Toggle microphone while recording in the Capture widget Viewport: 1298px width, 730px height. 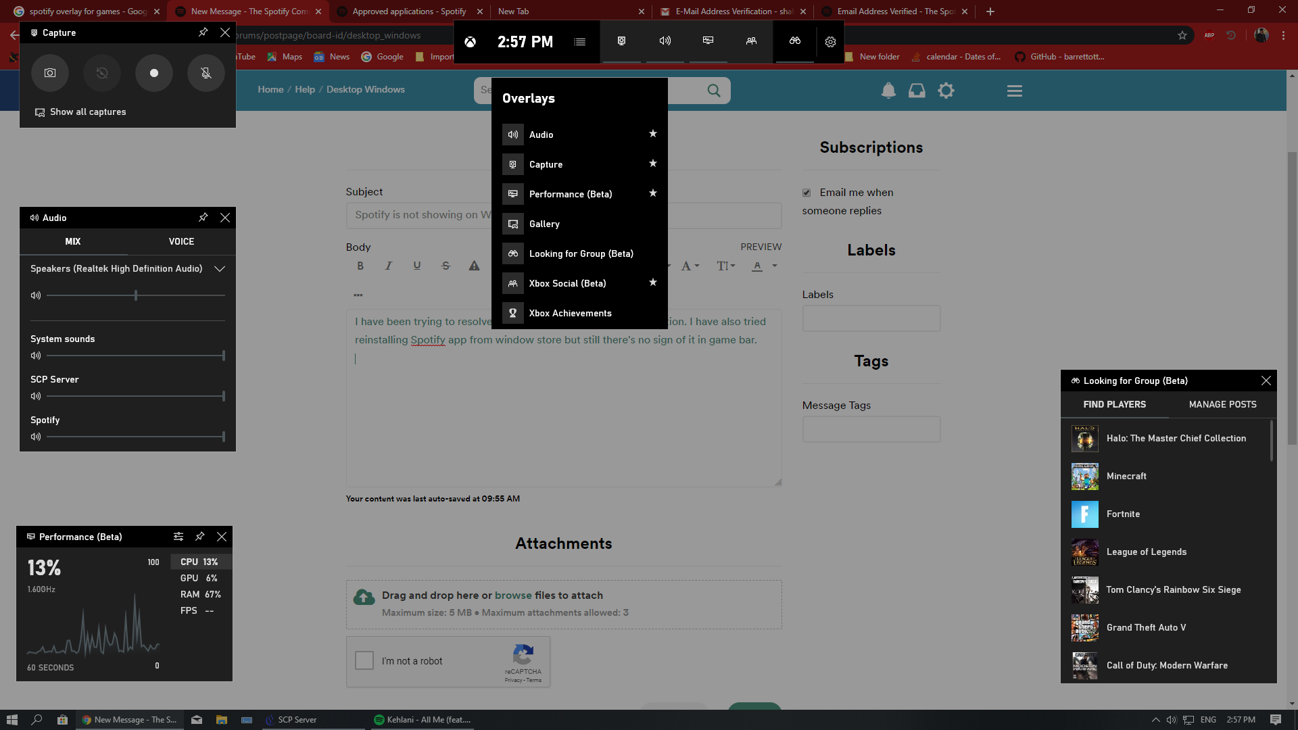point(206,73)
